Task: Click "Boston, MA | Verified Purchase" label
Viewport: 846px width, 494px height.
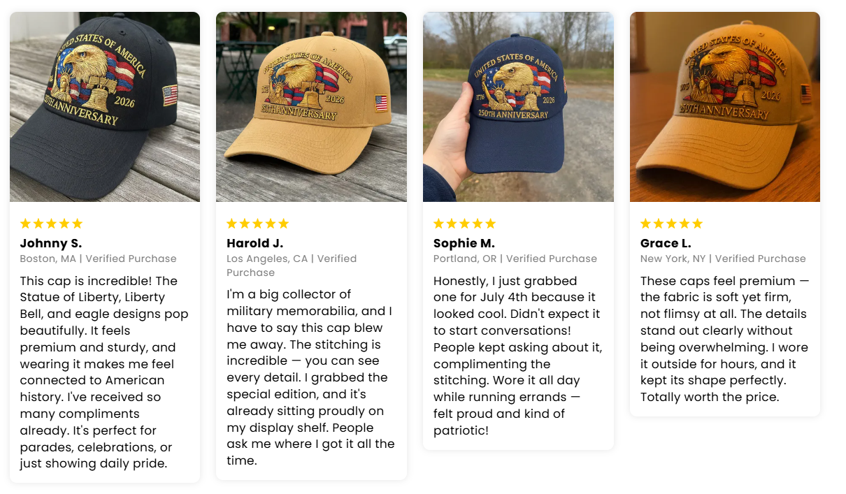Action: click(x=98, y=259)
